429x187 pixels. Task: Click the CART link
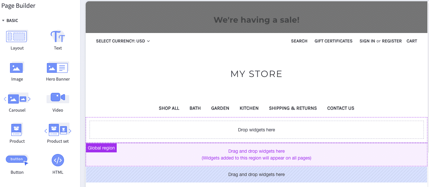[412, 41]
